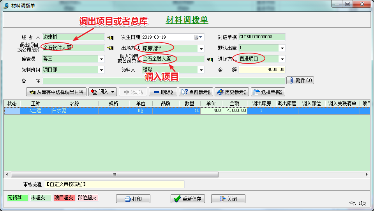Screen dimensions: 374x211
Task: Click the hand lookup icon beside 调出项目
Action: point(110,48)
